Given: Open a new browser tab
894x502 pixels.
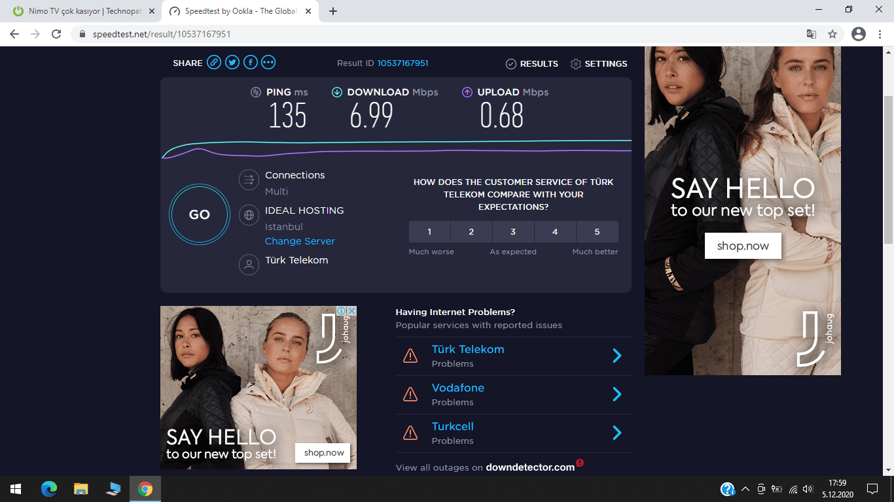Looking at the screenshot, I should [333, 11].
